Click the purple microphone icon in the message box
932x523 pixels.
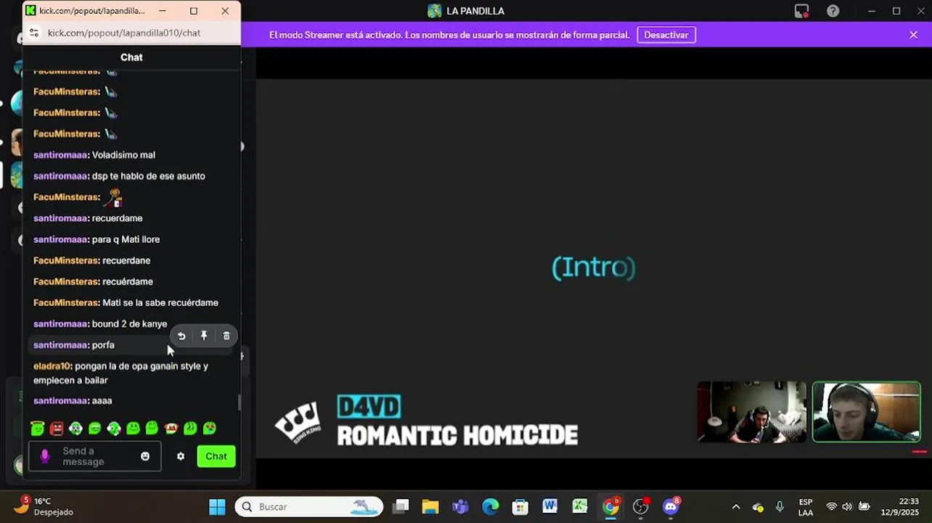[x=45, y=456]
